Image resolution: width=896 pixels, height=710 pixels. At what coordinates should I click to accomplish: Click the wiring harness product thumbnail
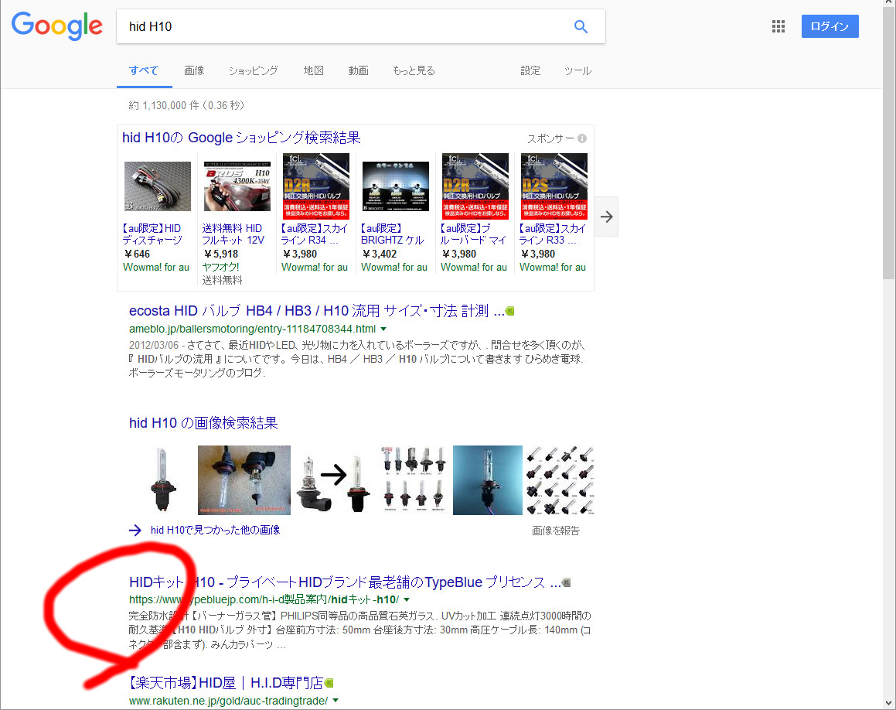click(x=158, y=186)
